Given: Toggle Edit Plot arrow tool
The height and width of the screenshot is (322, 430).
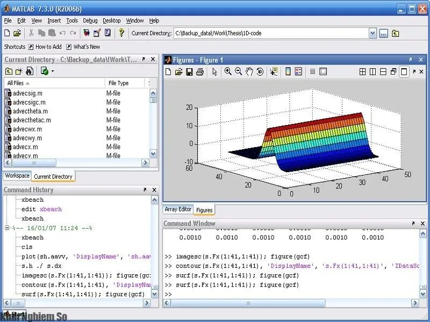Looking at the screenshot, I should tap(214, 72).
